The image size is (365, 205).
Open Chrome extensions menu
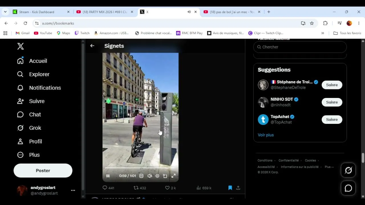(325, 23)
